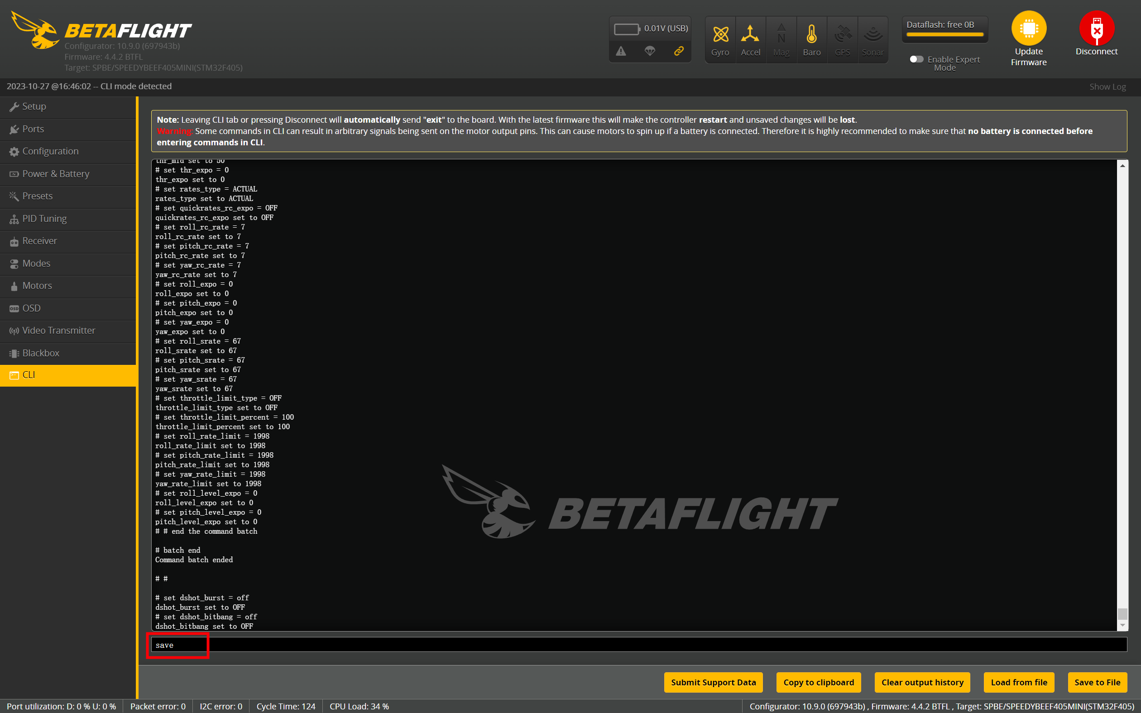Click the scrollbar down arrow
Viewport: 1141px width, 713px height.
pyautogui.click(x=1122, y=625)
